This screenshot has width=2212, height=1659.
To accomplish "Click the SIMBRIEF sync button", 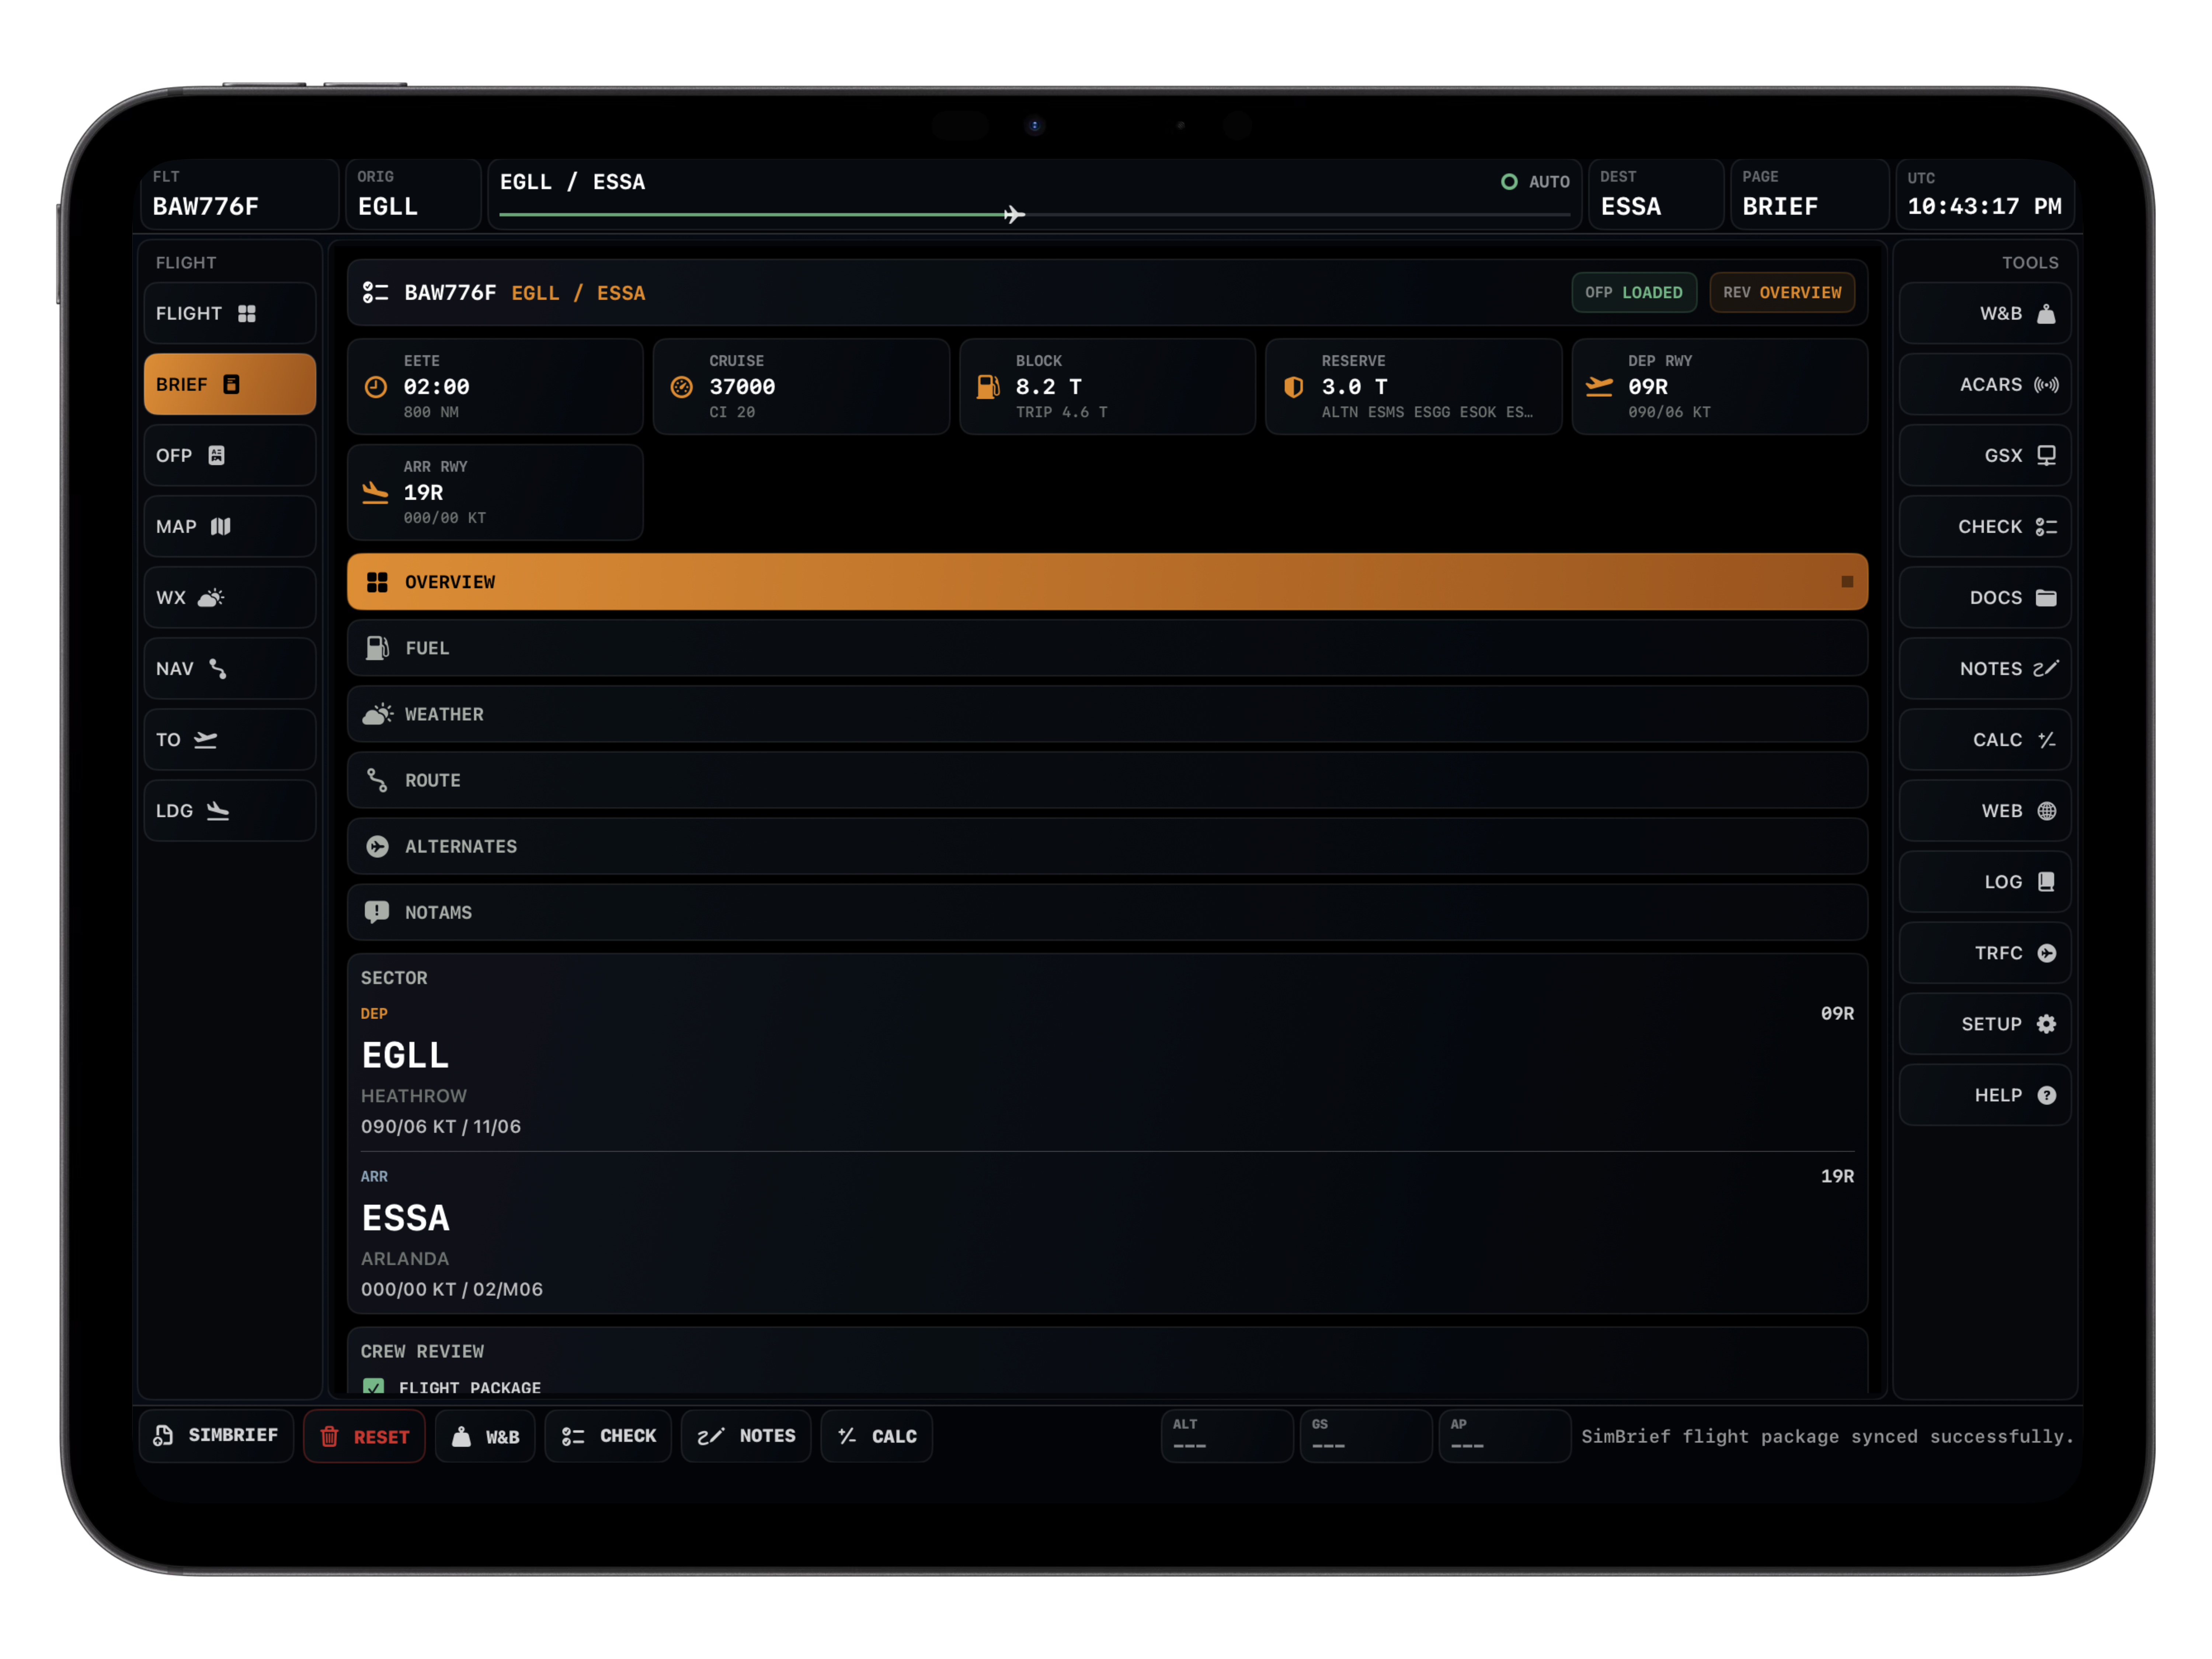I will coord(216,1436).
